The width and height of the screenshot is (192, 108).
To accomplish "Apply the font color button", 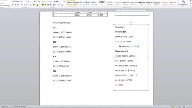I will click(37, 5).
